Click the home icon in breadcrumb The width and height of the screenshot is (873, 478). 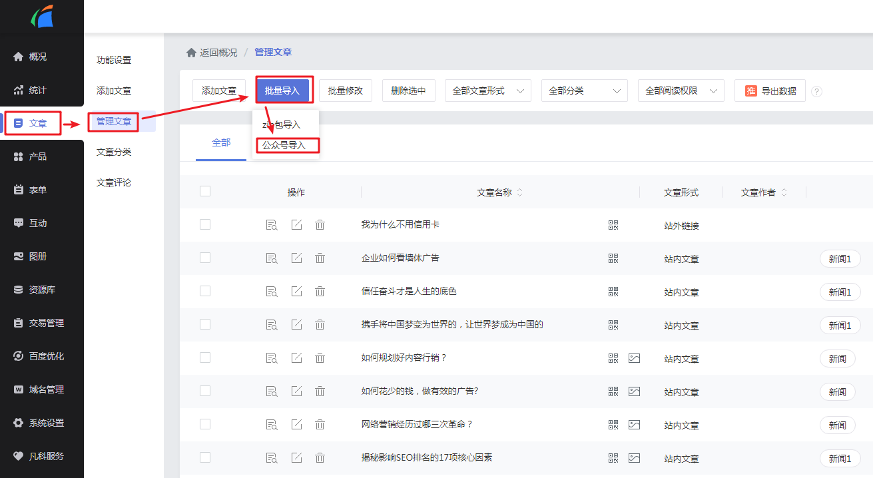point(191,52)
